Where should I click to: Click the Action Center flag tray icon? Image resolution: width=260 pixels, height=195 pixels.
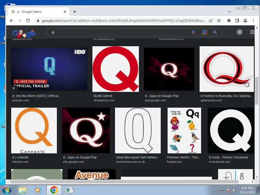[x=228, y=190]
